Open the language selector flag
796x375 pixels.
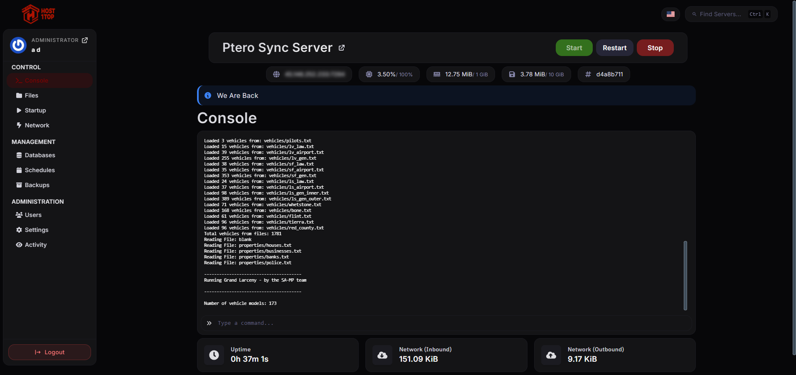(670, 14)
